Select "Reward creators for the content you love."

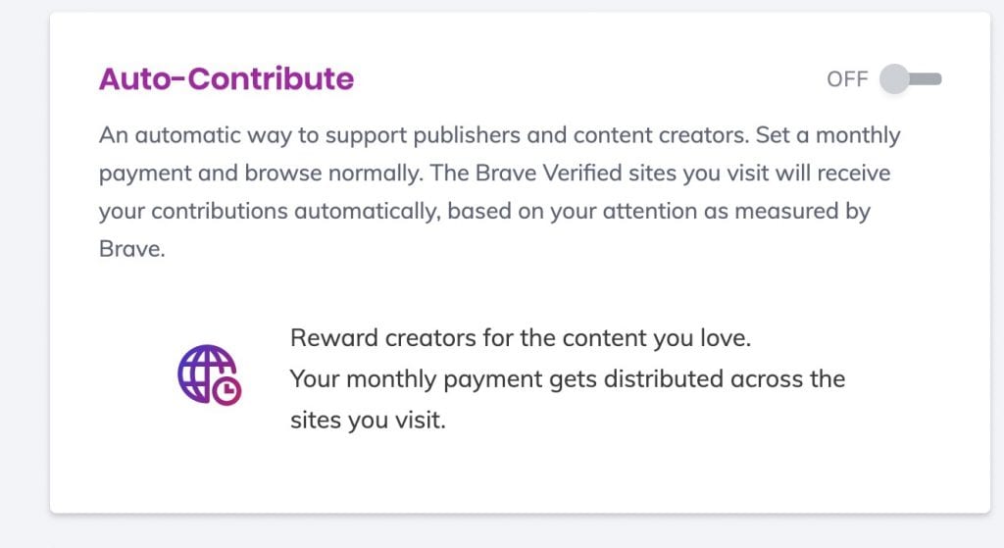point(521,338)
